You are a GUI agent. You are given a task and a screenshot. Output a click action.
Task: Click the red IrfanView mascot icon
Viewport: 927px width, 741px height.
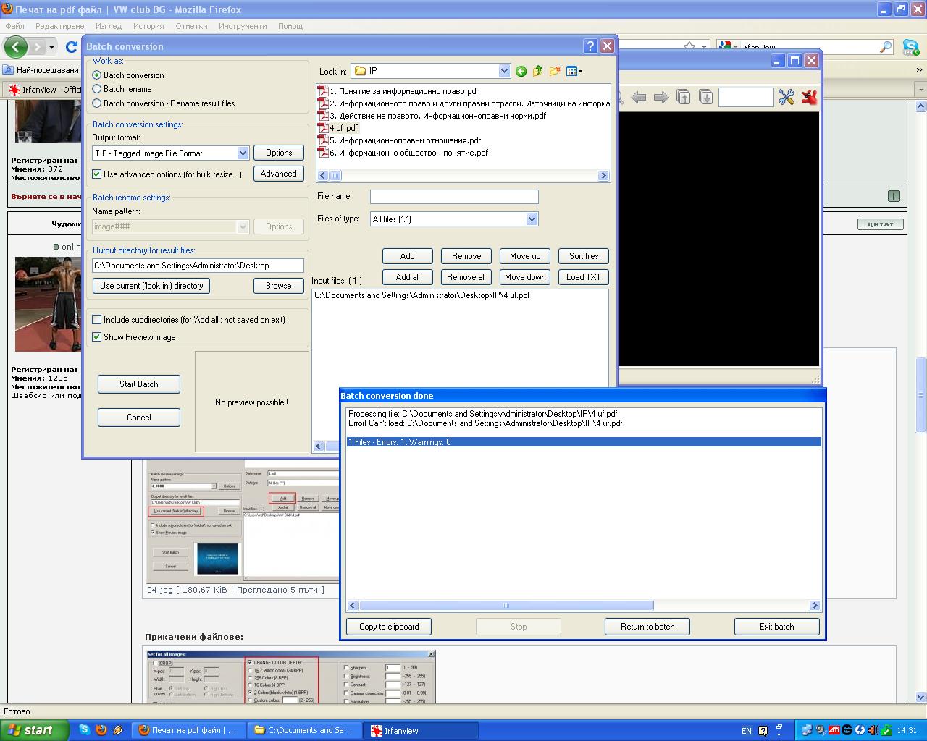[x=809, y=97]
